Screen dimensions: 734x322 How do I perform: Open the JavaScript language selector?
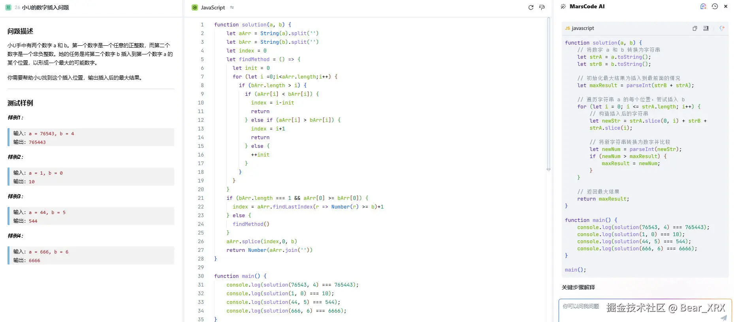[x=212, y=7]
